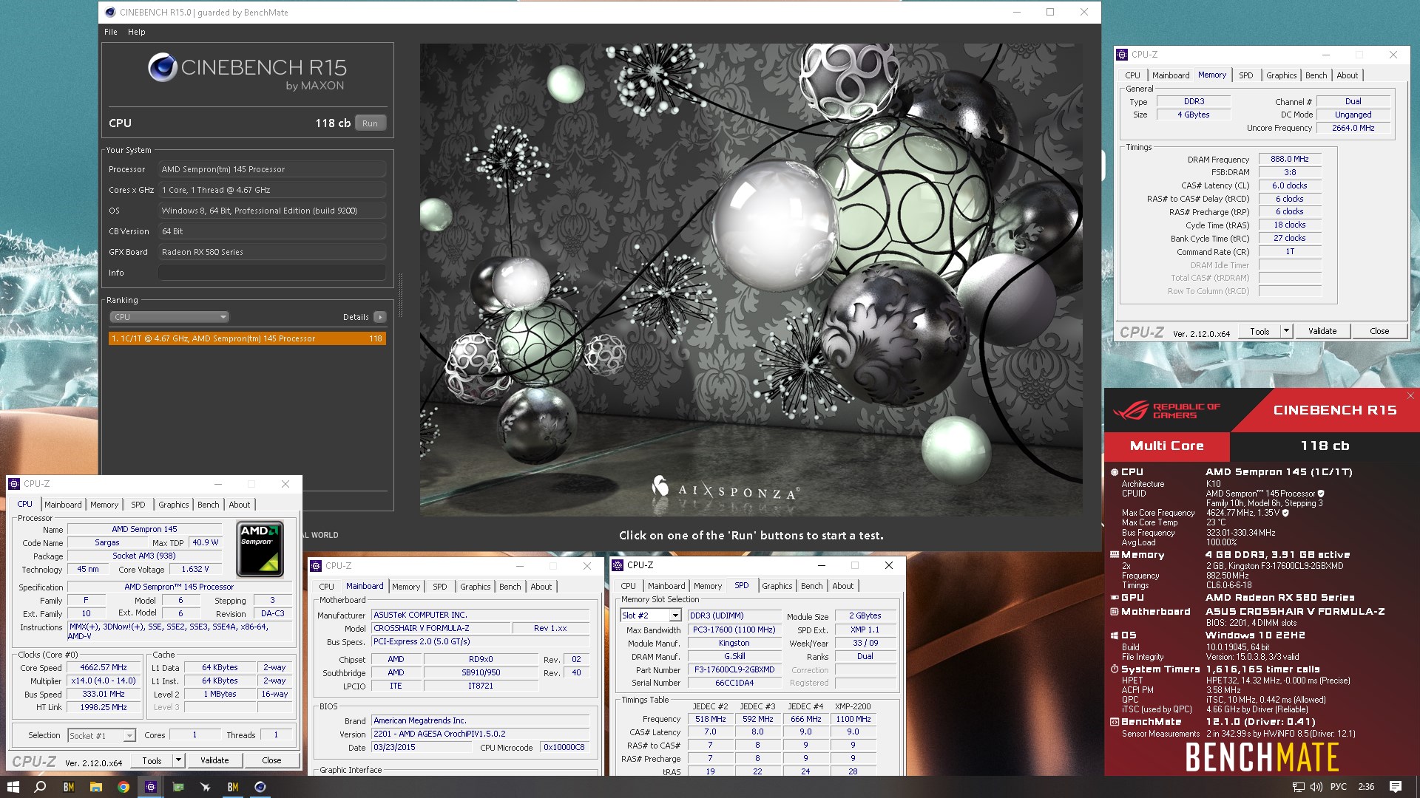Click the OS Windows icon in BenchMate panel
This screenshot has width=1420, height=798.
tap(1114, 635)
